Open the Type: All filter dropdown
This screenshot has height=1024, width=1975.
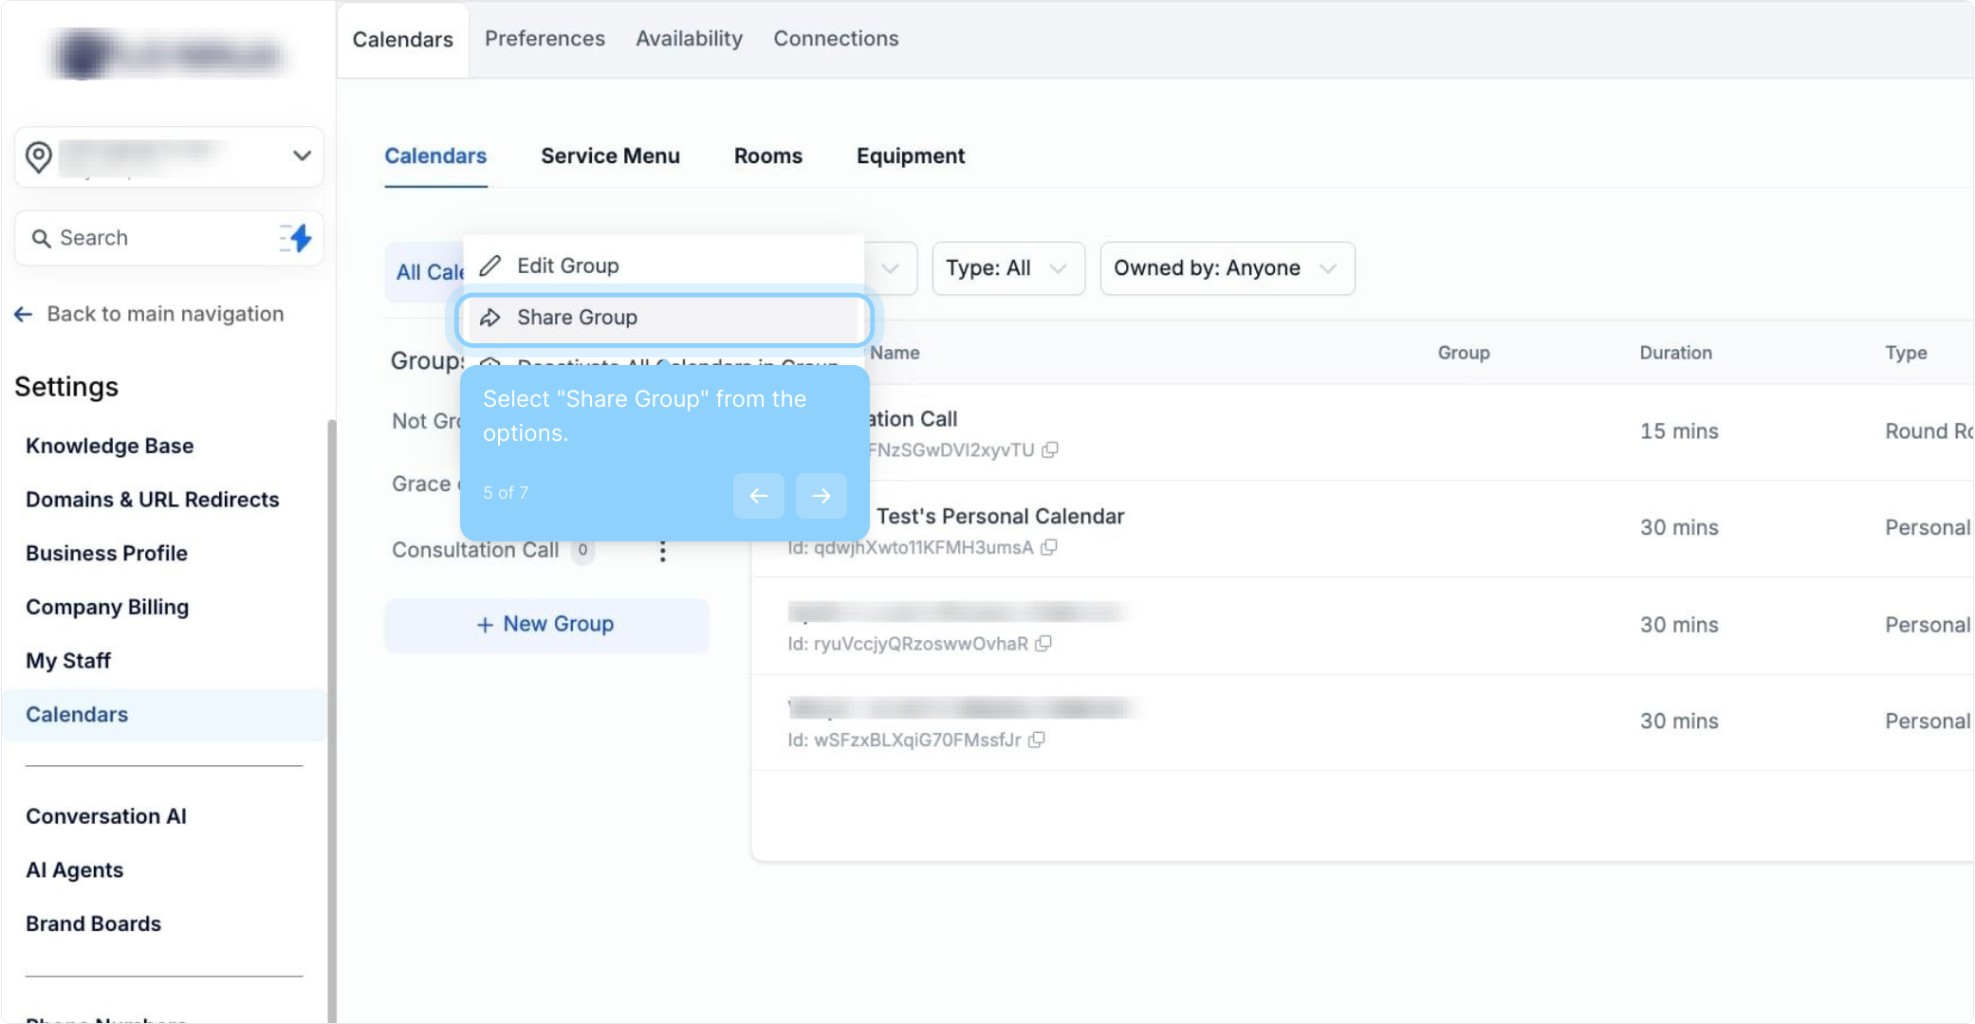click(1007, 268)
